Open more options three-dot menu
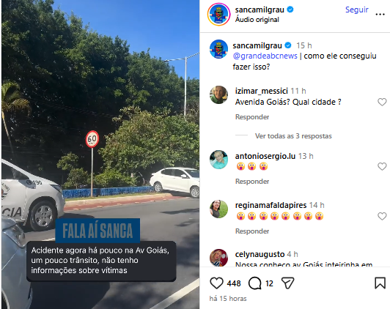 [x=380, y=15]
